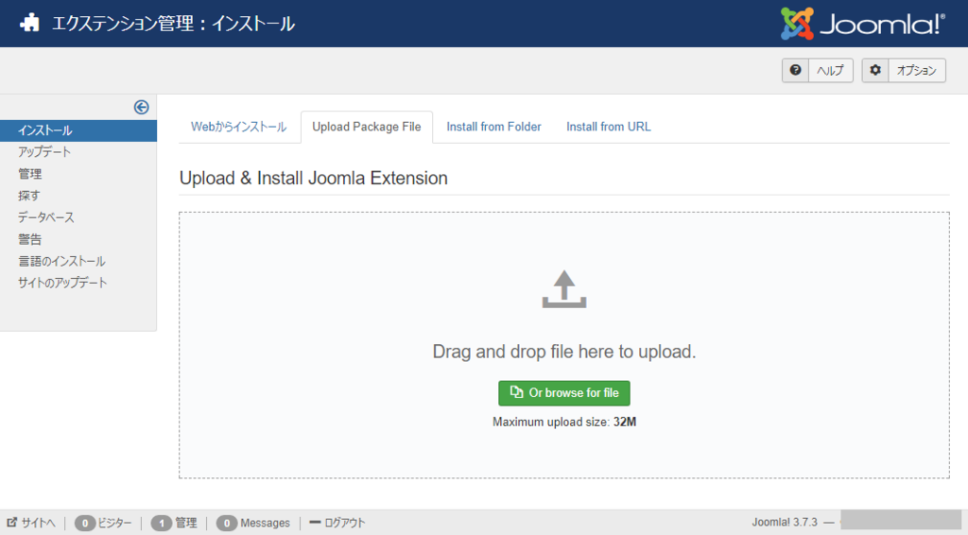The image size is (968, 535).
Task: Click the options gear icon
Action: 875,70
